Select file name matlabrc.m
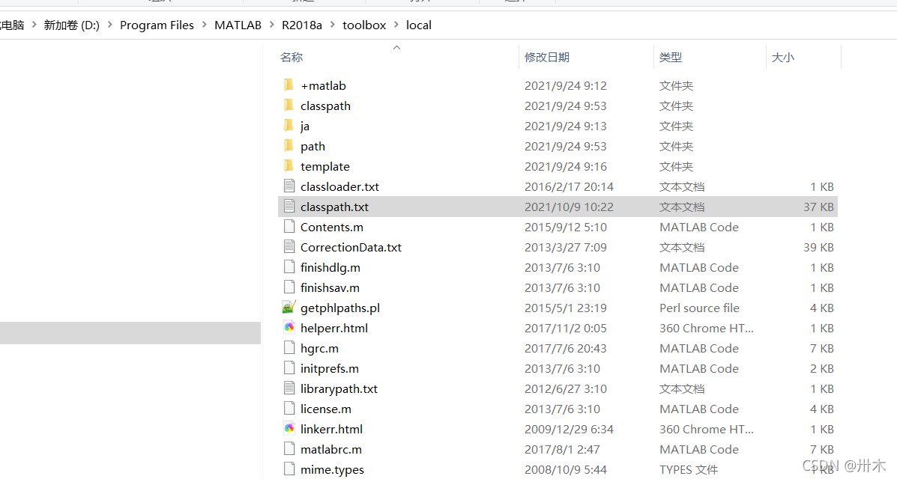897x479 pixels. [331, 449]
